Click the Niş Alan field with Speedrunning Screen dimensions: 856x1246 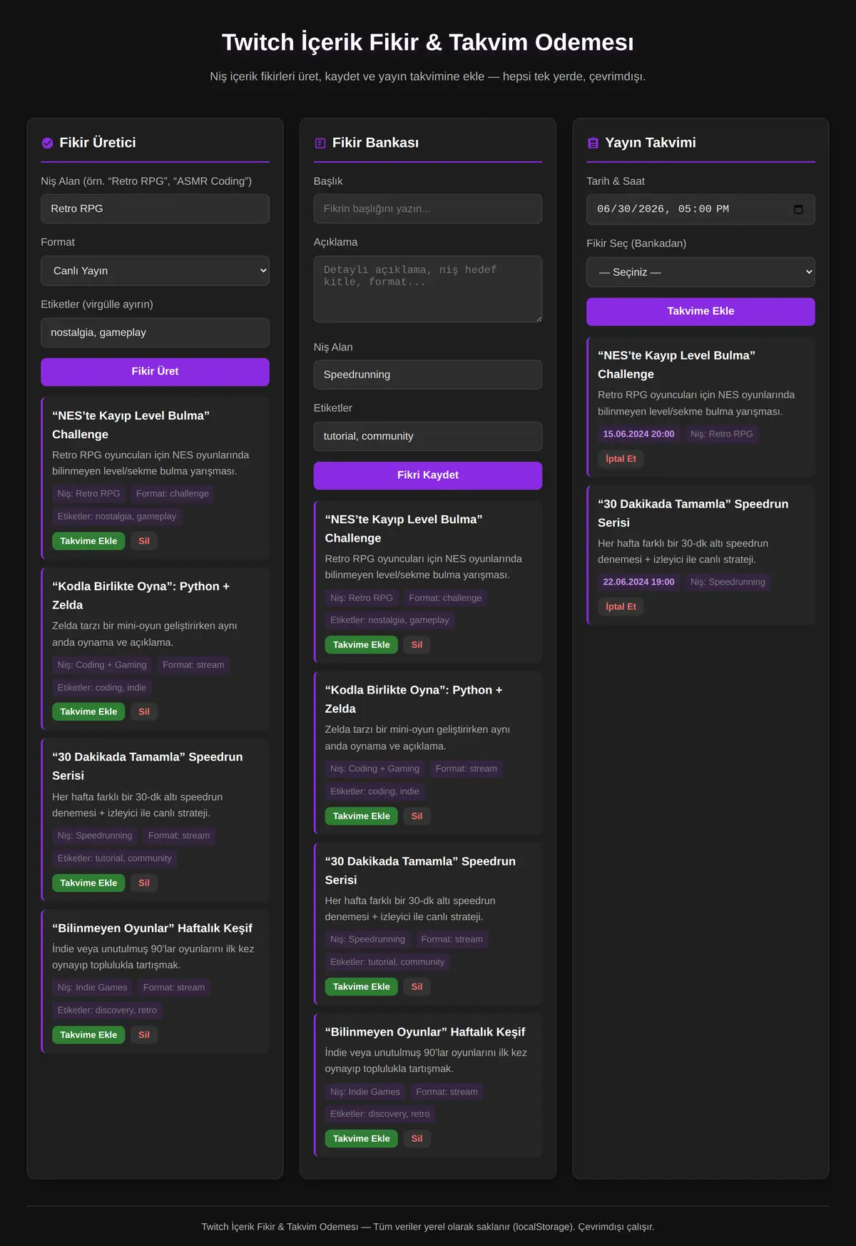pyautogui.click(x=428, y=375)
